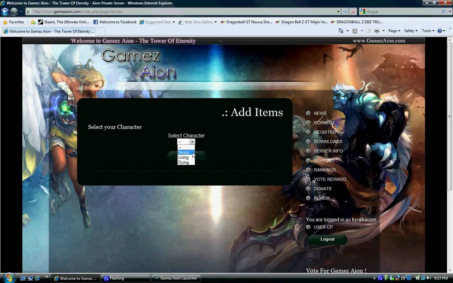Click the Windows Start orb
453x283 pixels.
point(9,278)
